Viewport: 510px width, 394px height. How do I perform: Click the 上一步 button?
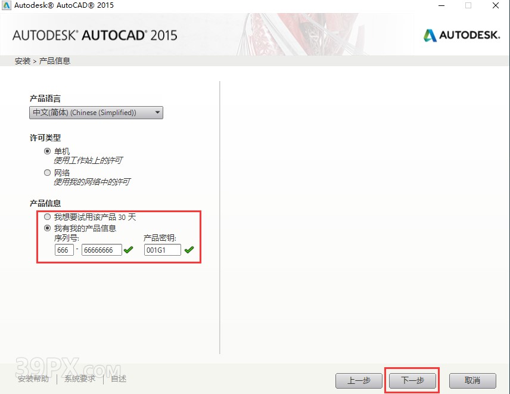point(359,380)
